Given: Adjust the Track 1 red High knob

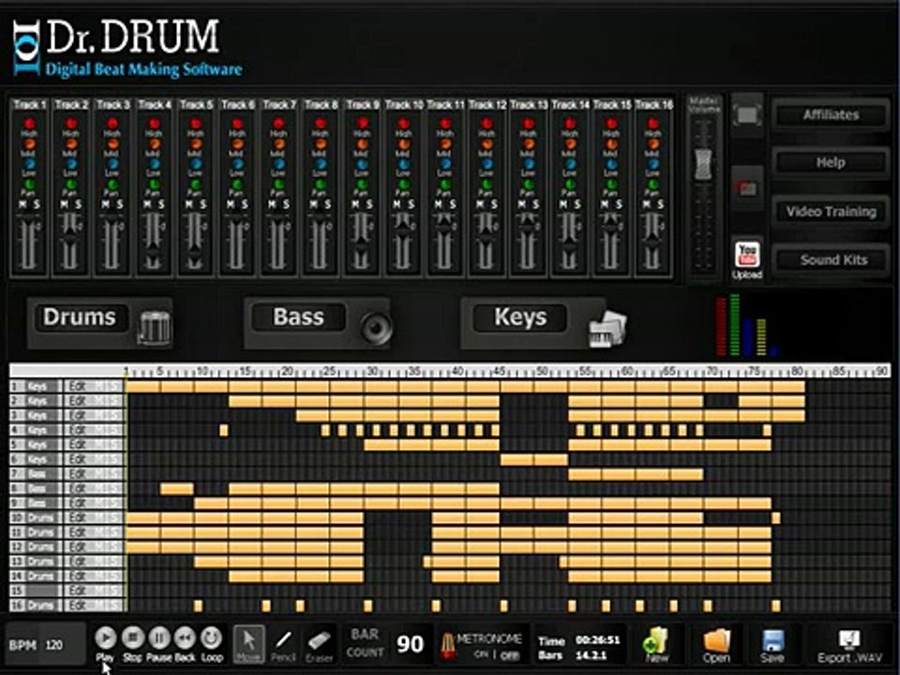Looking at the screenshot, I should 29,124.
